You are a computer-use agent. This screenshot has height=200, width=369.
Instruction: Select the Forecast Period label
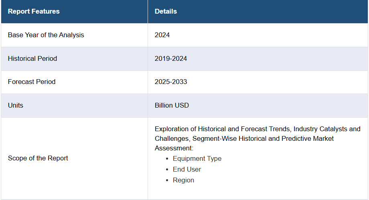click(x=32, y=82)
